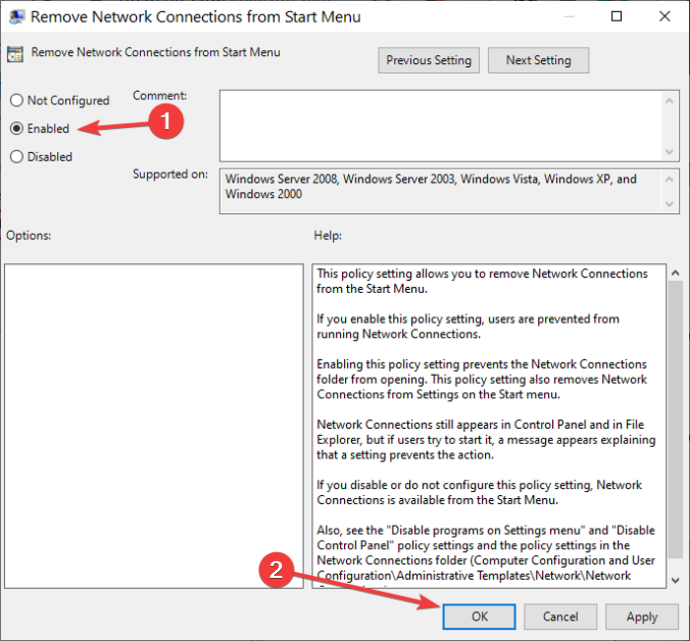Click the Help pane's scroll up arrow
Screen dimensions: 690x641
coord(675,273)
